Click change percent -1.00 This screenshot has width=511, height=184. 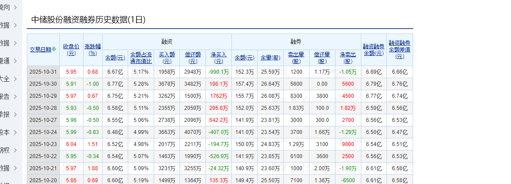click(93, 84)
